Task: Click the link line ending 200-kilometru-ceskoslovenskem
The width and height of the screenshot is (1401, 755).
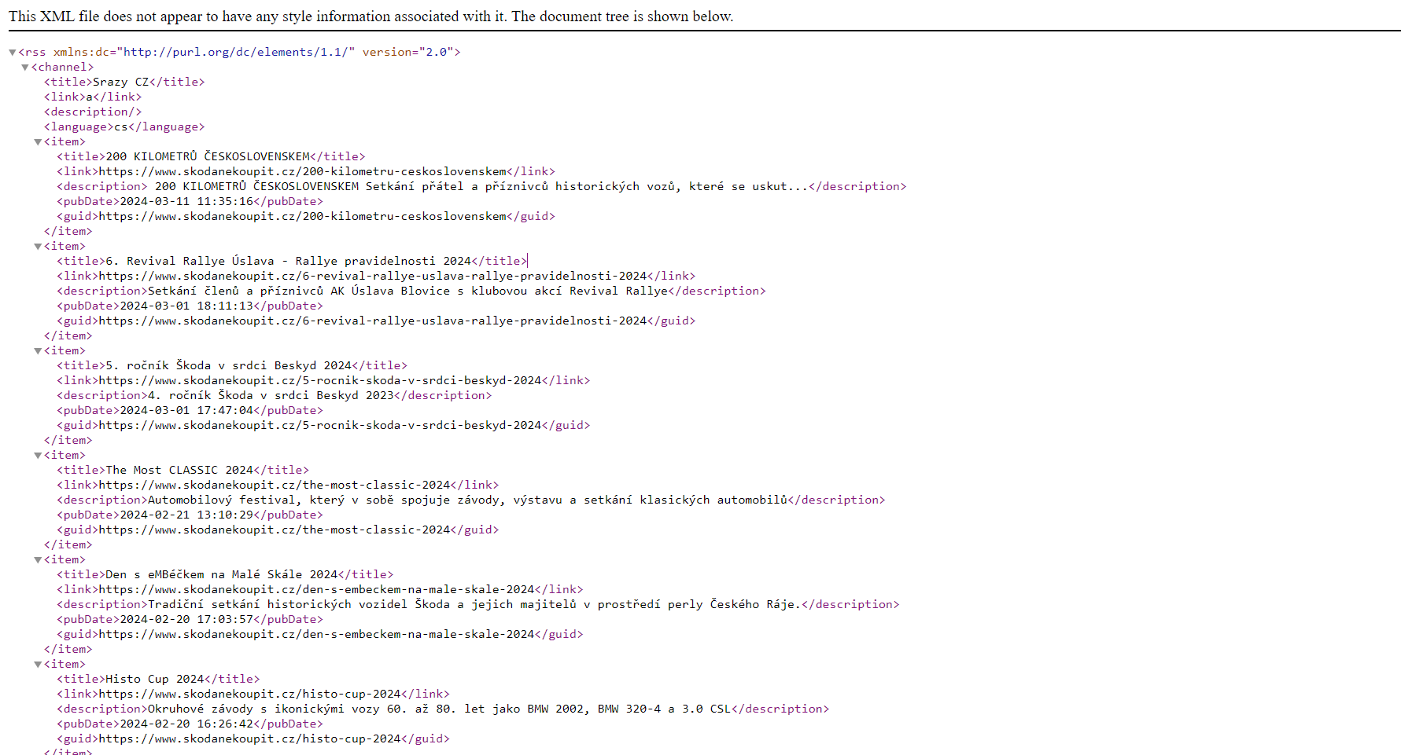Action: pyautogui.click(x=306, y=171)
